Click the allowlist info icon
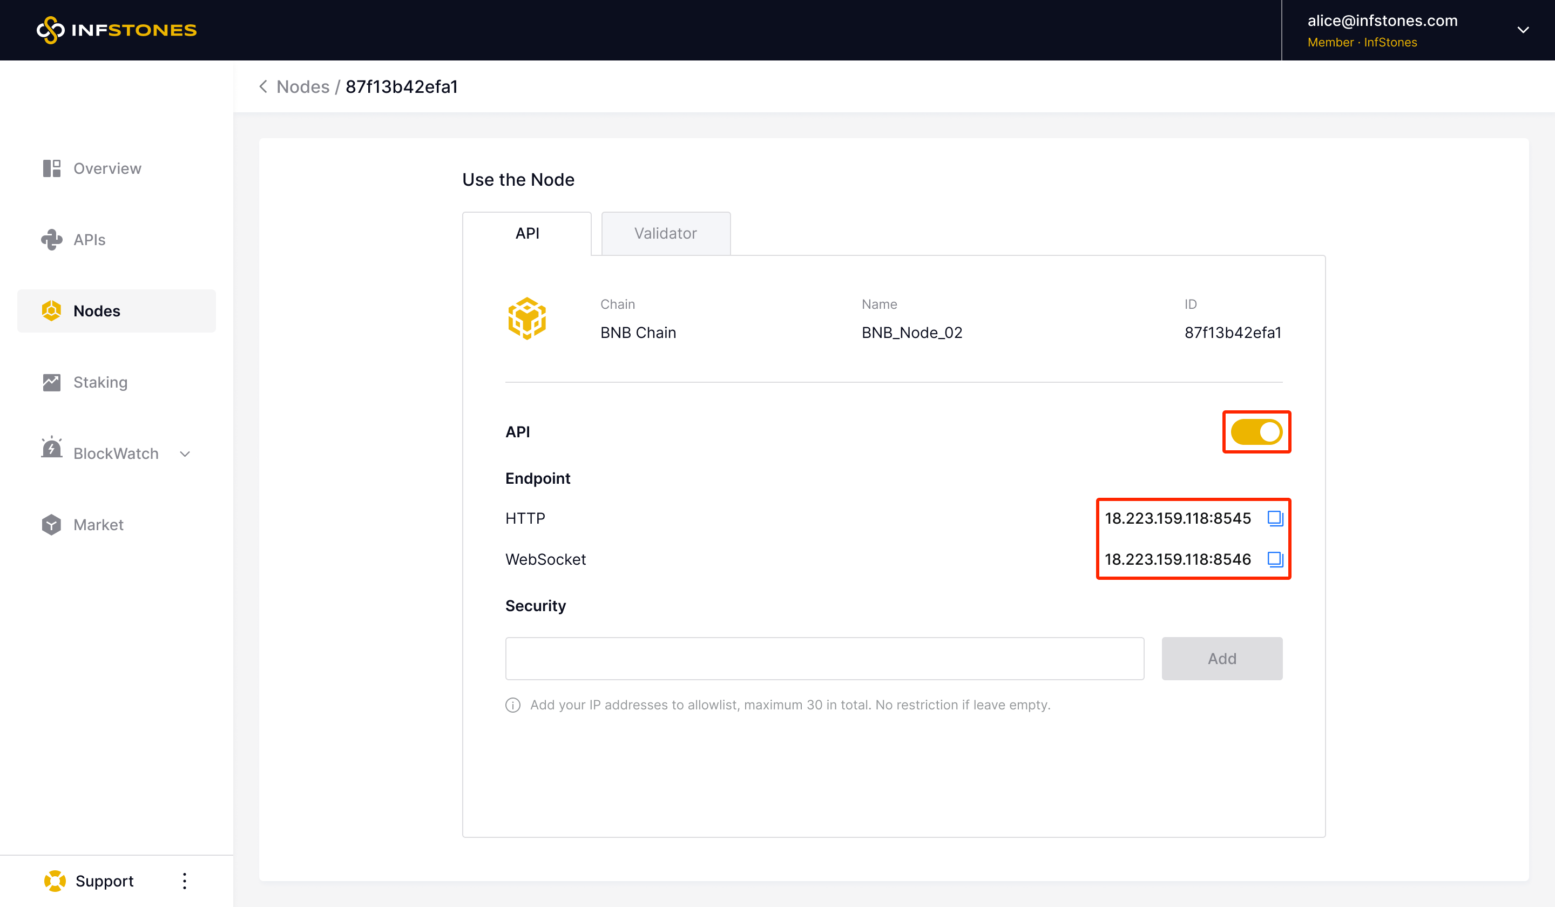The image size is (1555, 907). (513, 705)
